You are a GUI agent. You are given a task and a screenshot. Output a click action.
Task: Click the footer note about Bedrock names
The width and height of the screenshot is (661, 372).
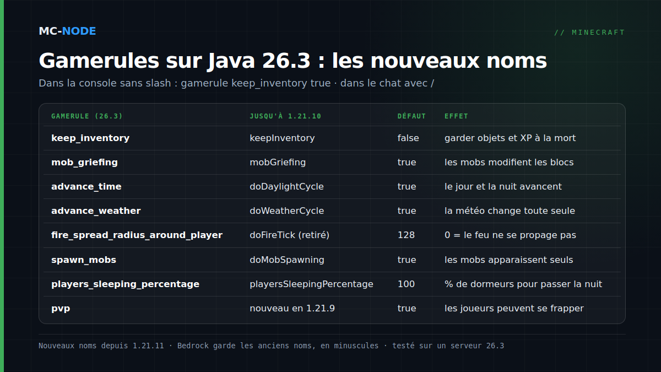coord(271,346)
